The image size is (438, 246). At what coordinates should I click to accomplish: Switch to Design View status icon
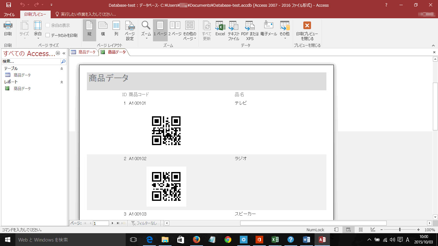click(x=373, y=230)
